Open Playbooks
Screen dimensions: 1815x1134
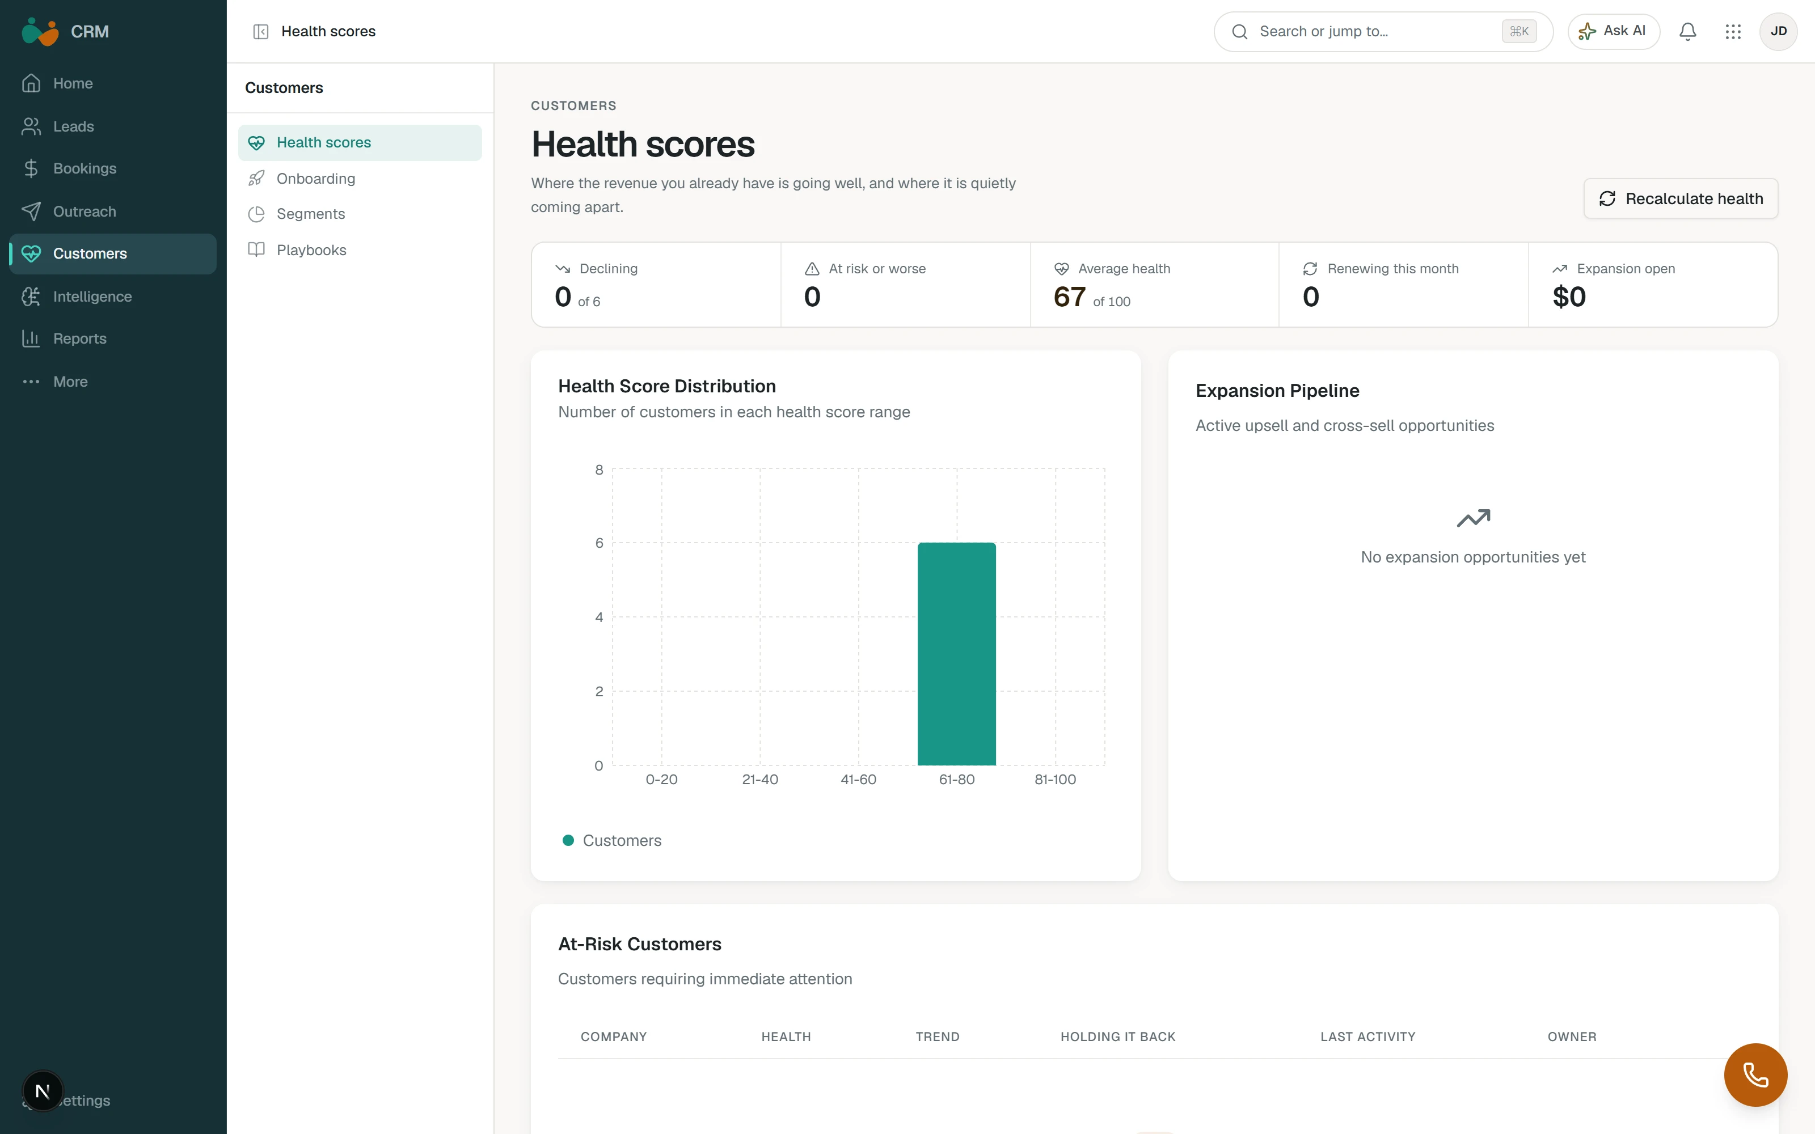point(360,249)
